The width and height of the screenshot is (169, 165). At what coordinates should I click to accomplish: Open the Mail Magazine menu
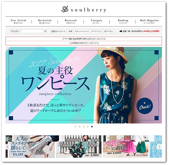pos(149,21)
